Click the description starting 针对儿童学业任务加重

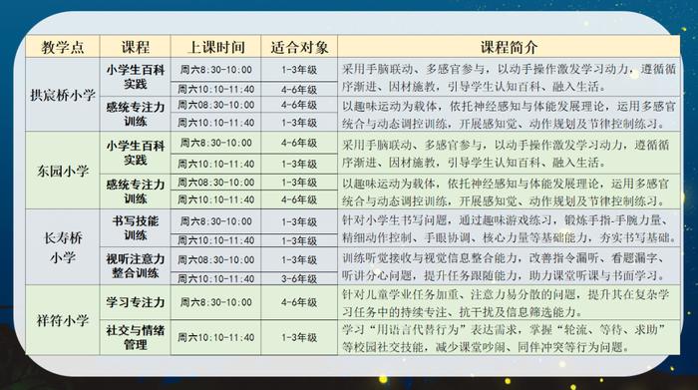(509, 303)
